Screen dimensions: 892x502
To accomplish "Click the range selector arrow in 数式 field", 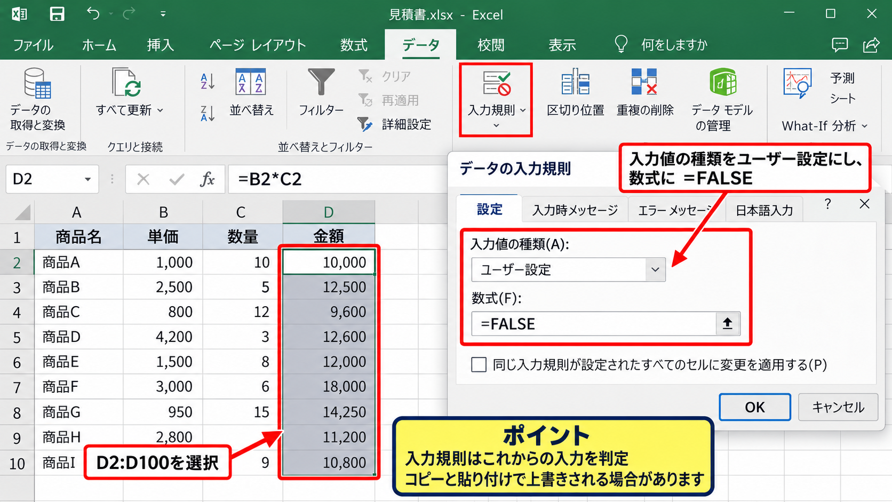I will [727, 323].
